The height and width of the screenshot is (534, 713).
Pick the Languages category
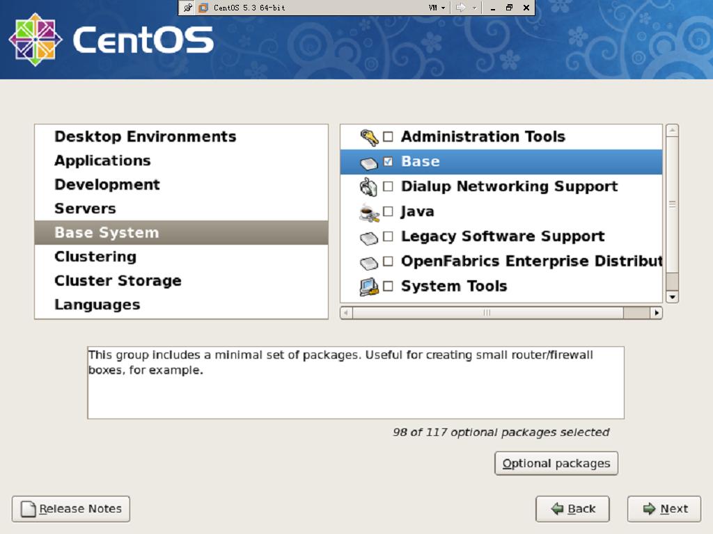(x=182, y=305)
